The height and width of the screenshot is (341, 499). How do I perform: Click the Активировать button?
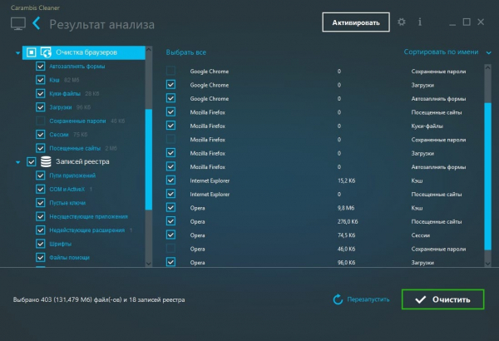point(356,22)
